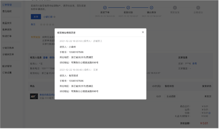Open 售后维权 in the sidebar

[x=7, y=11]
